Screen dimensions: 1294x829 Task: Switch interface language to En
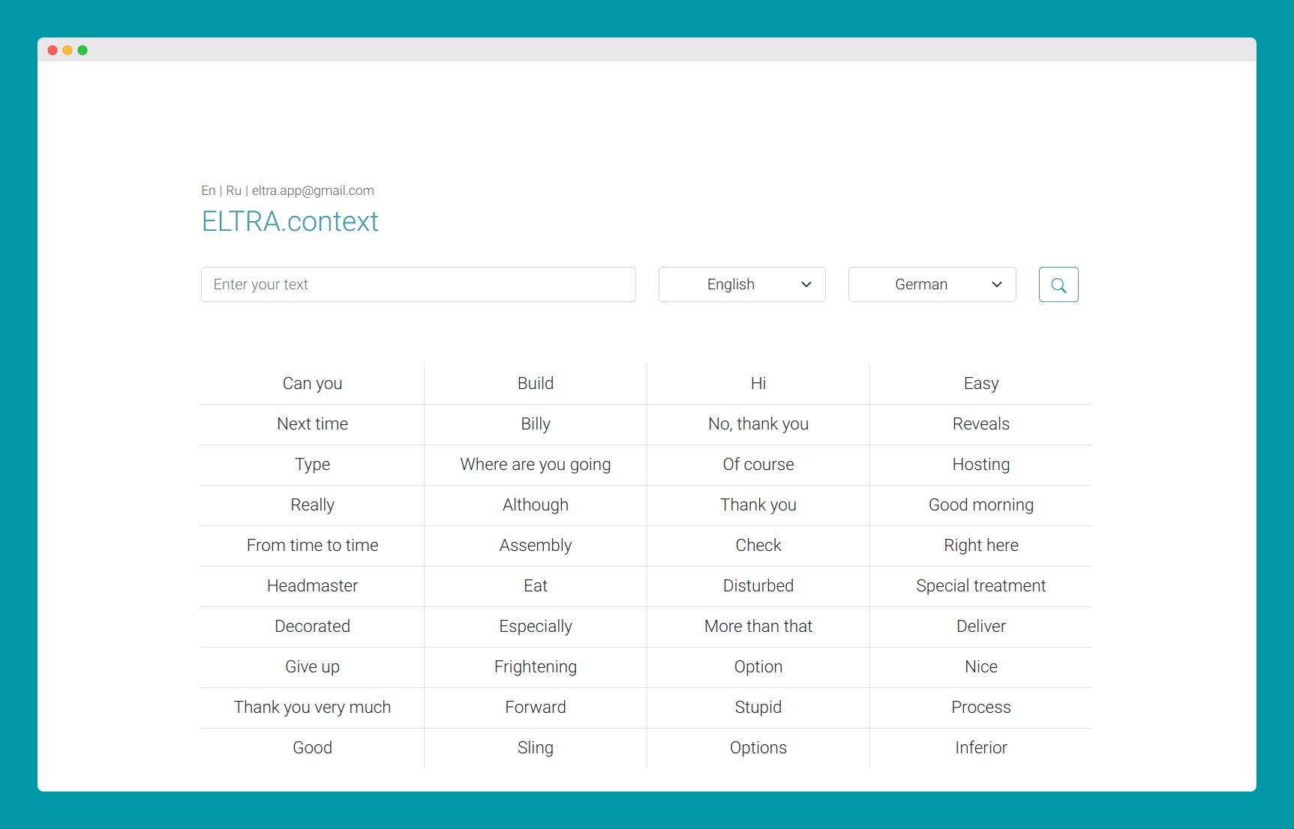pyautogui.click(x=208, y=190)
